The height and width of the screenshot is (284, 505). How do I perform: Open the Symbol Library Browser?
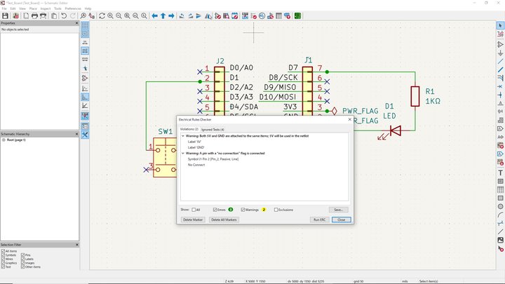(226, 15)
